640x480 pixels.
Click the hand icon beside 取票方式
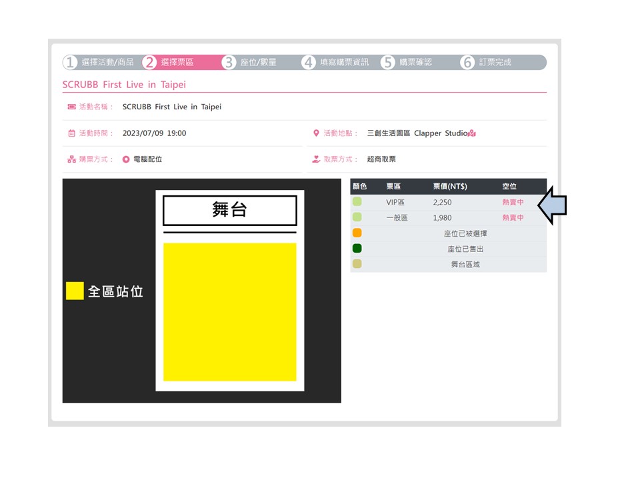[x=316, y=159]
